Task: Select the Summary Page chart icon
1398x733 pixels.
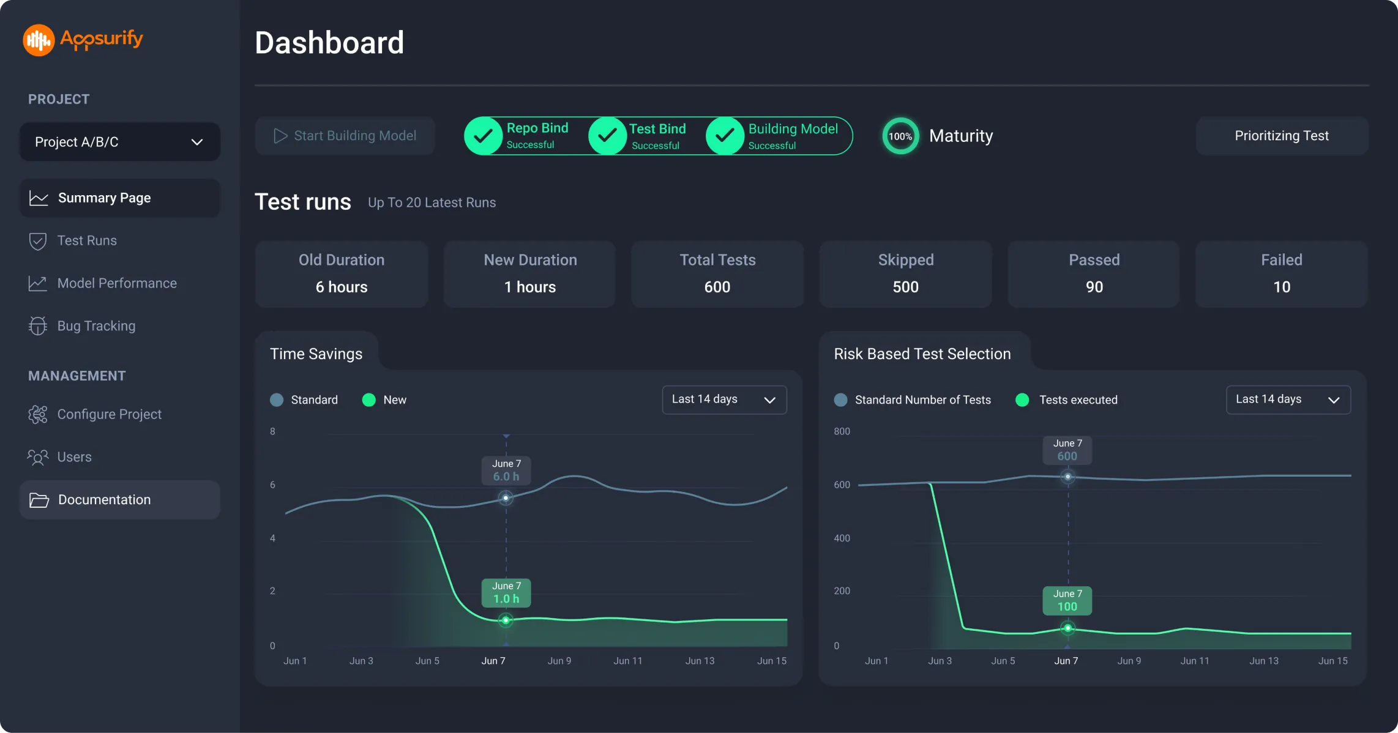Action: click(x=38, y=198)
